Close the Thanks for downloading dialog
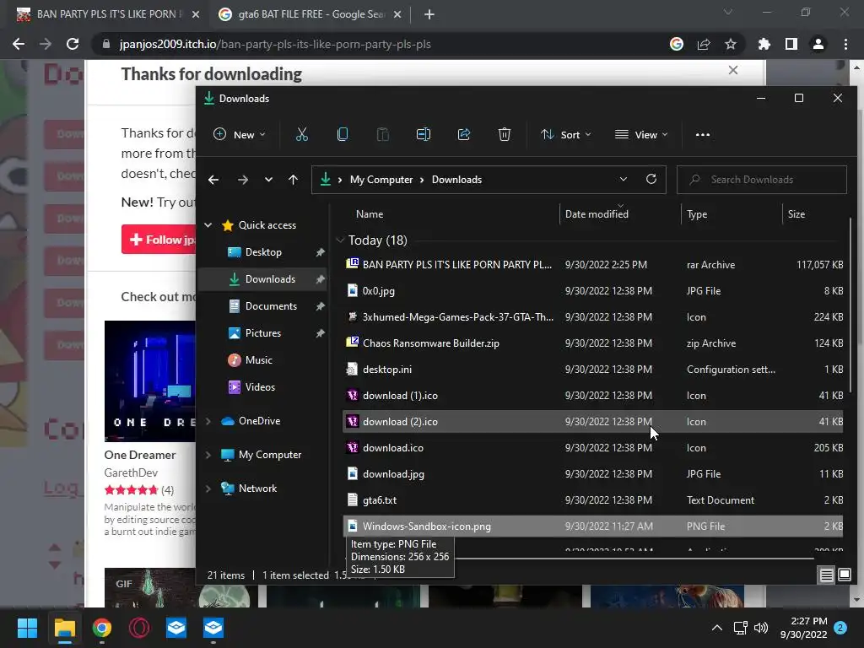This screenshot has width=864, height=648. (733, 70)
